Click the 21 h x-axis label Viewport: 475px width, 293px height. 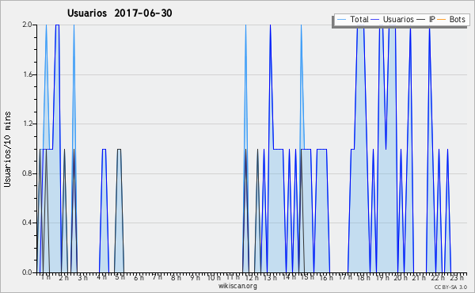[x=420, y=277]
